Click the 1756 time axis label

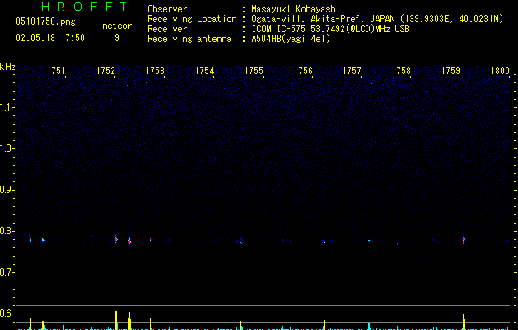pos(303,71)
